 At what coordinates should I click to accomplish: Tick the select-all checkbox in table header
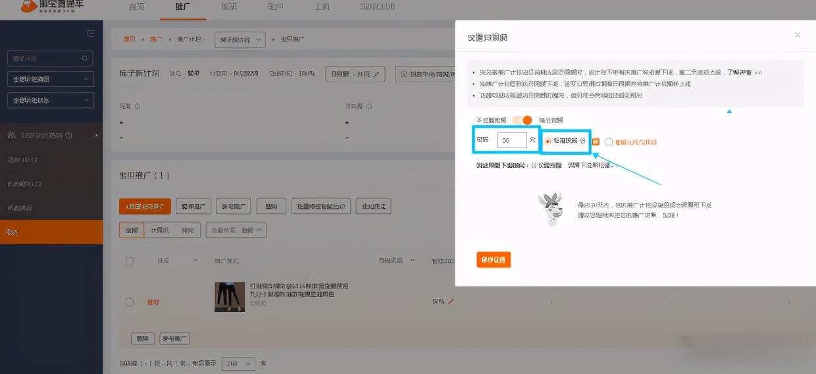[x=129, y=261]
